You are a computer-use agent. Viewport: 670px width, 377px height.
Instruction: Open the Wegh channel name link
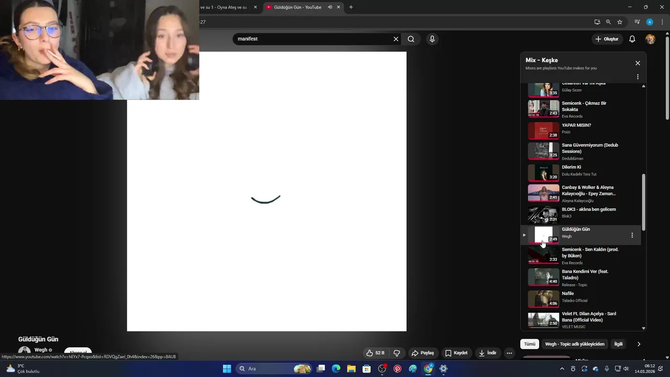41,350
